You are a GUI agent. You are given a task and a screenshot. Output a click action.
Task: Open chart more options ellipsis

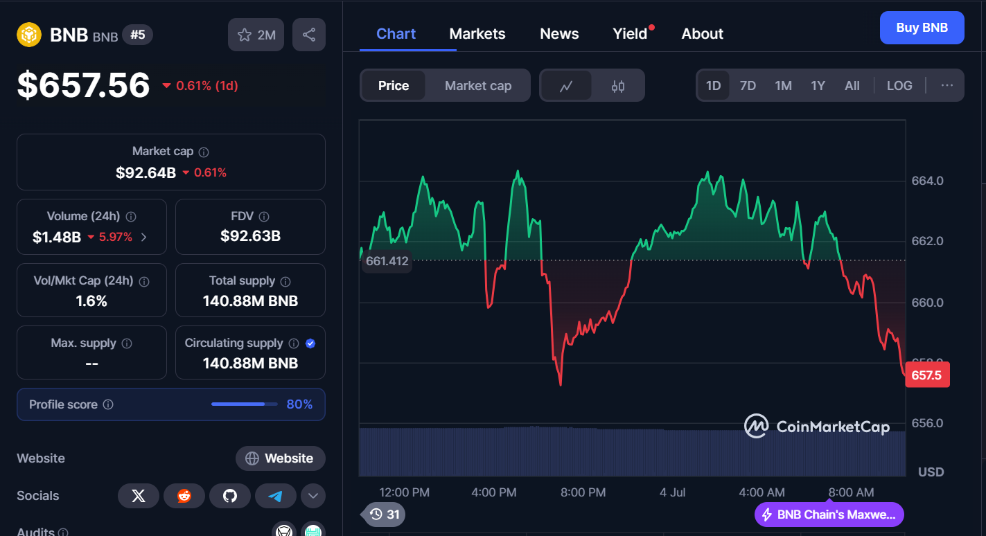tap(947, 86)
